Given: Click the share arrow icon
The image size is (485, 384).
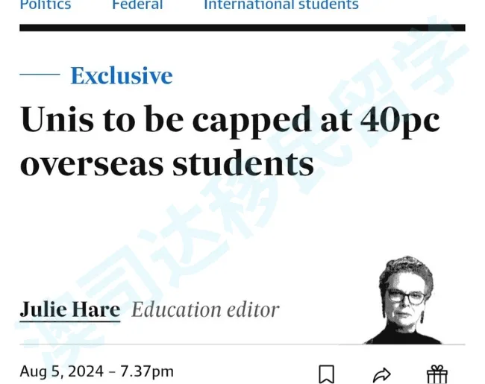Looking at the screenshot, I should [381, 374].
